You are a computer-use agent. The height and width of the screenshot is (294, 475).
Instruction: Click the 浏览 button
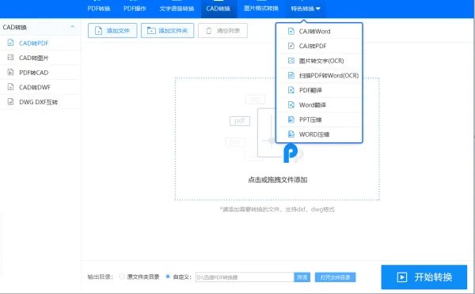[x=302, y=277]
